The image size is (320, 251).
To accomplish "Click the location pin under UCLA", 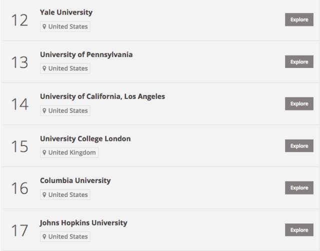I will [x=44, y=110].
